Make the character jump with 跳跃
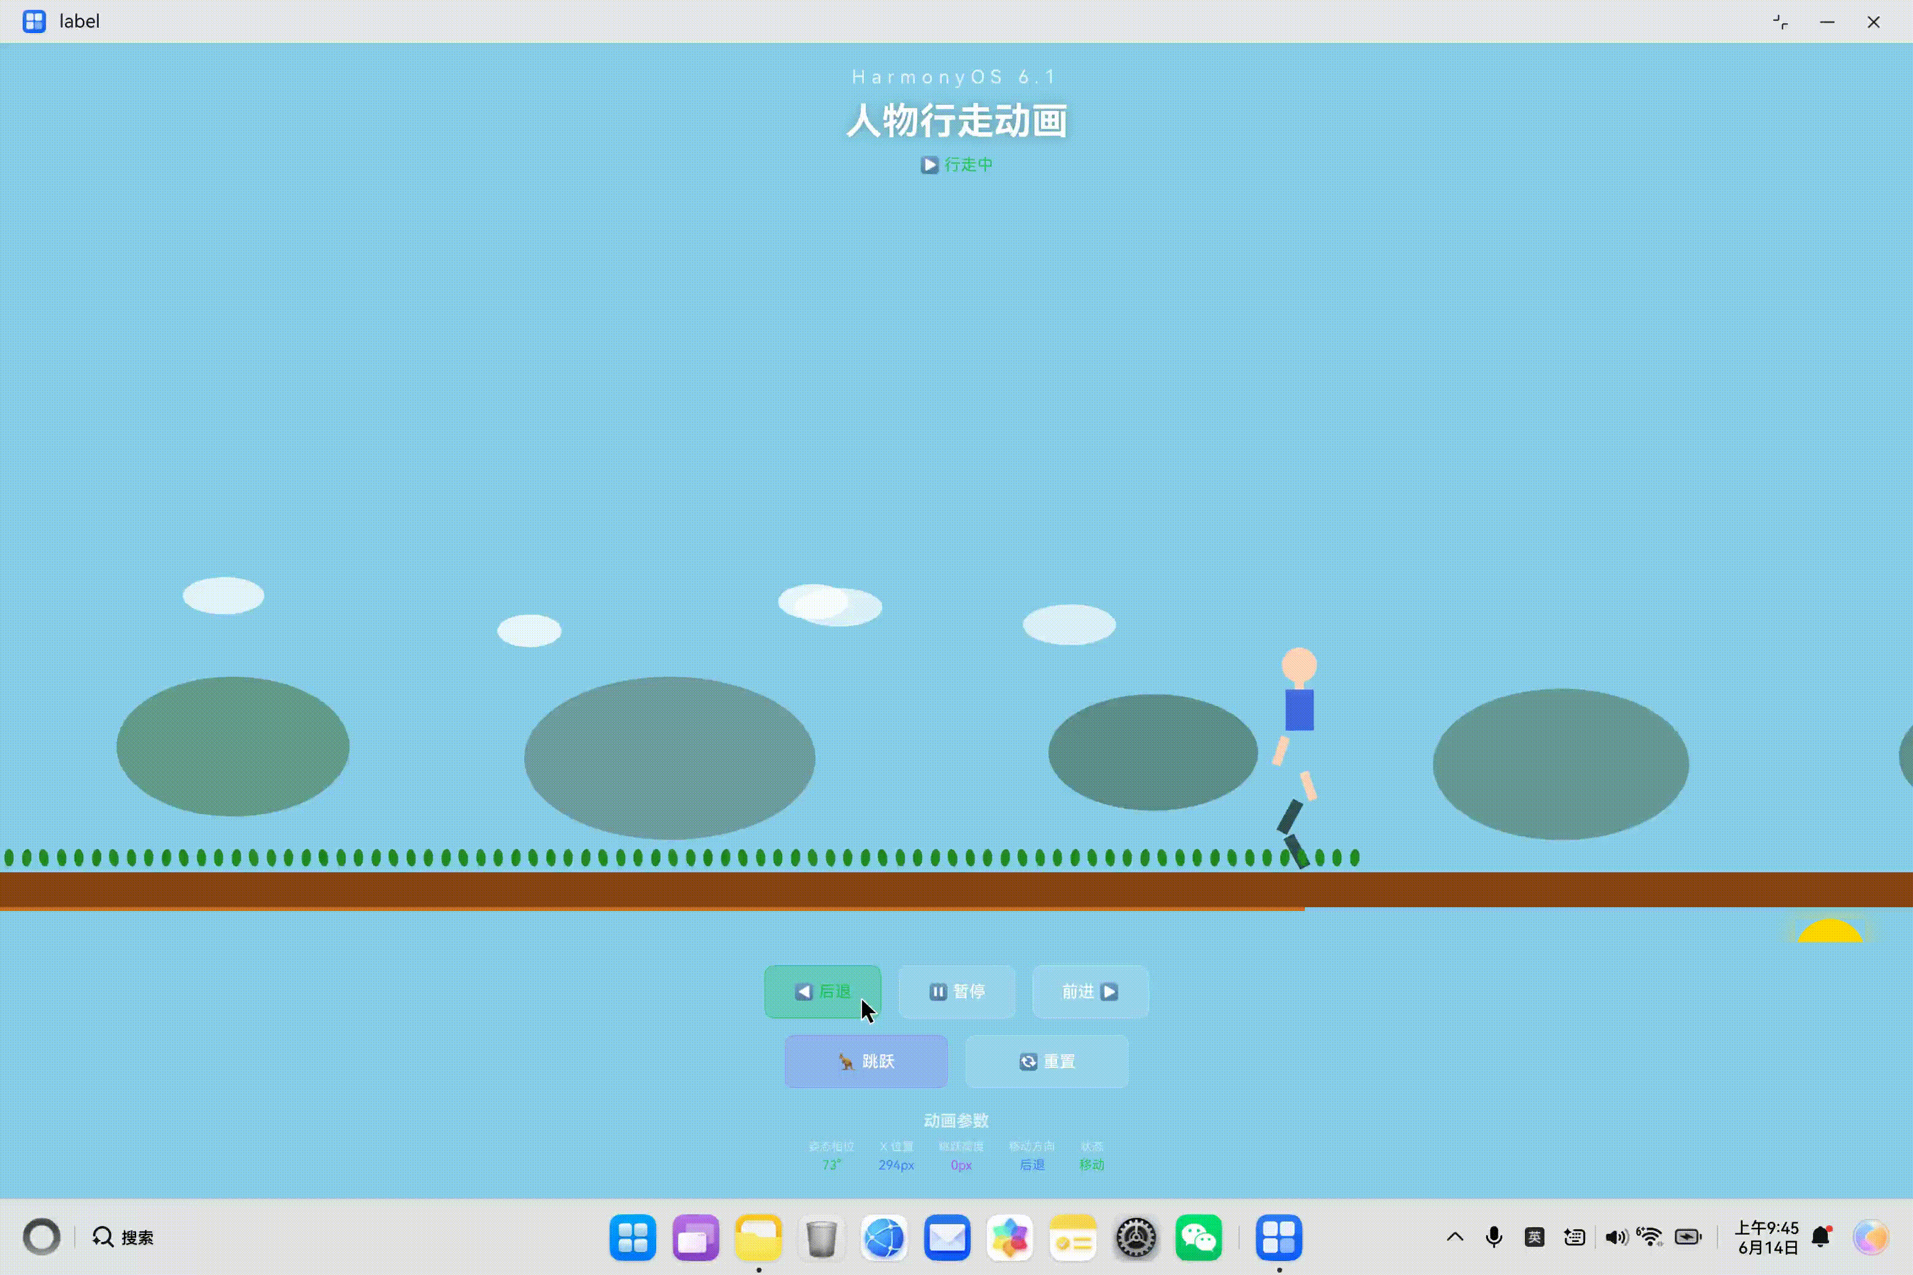 [x=866, y=1061]
